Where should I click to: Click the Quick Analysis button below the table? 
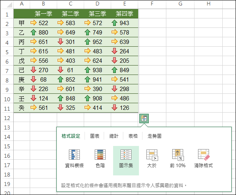tap(144, 118)
